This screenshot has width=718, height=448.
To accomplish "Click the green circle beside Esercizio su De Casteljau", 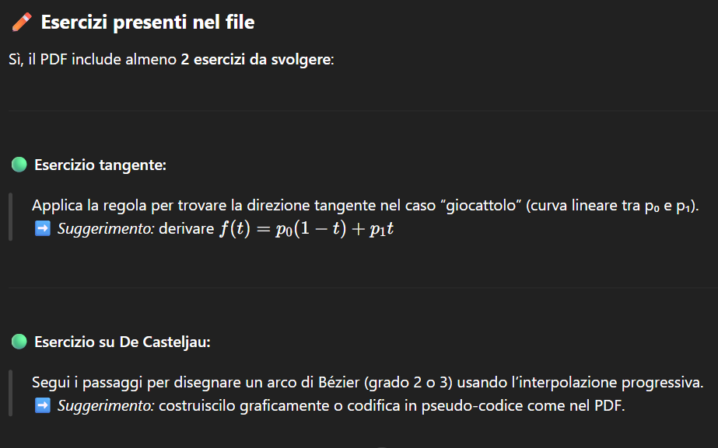I will (x=19, y=342).
